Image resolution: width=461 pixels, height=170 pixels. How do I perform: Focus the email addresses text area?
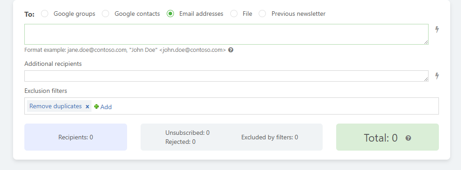226,34
